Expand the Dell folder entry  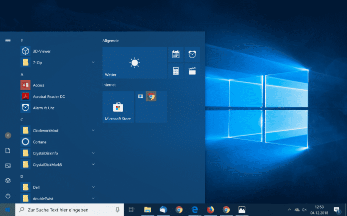point(93,187)
